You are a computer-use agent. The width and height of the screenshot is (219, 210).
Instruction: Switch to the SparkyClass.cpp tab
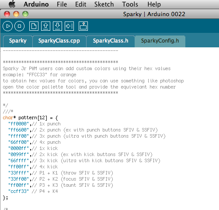59,41
